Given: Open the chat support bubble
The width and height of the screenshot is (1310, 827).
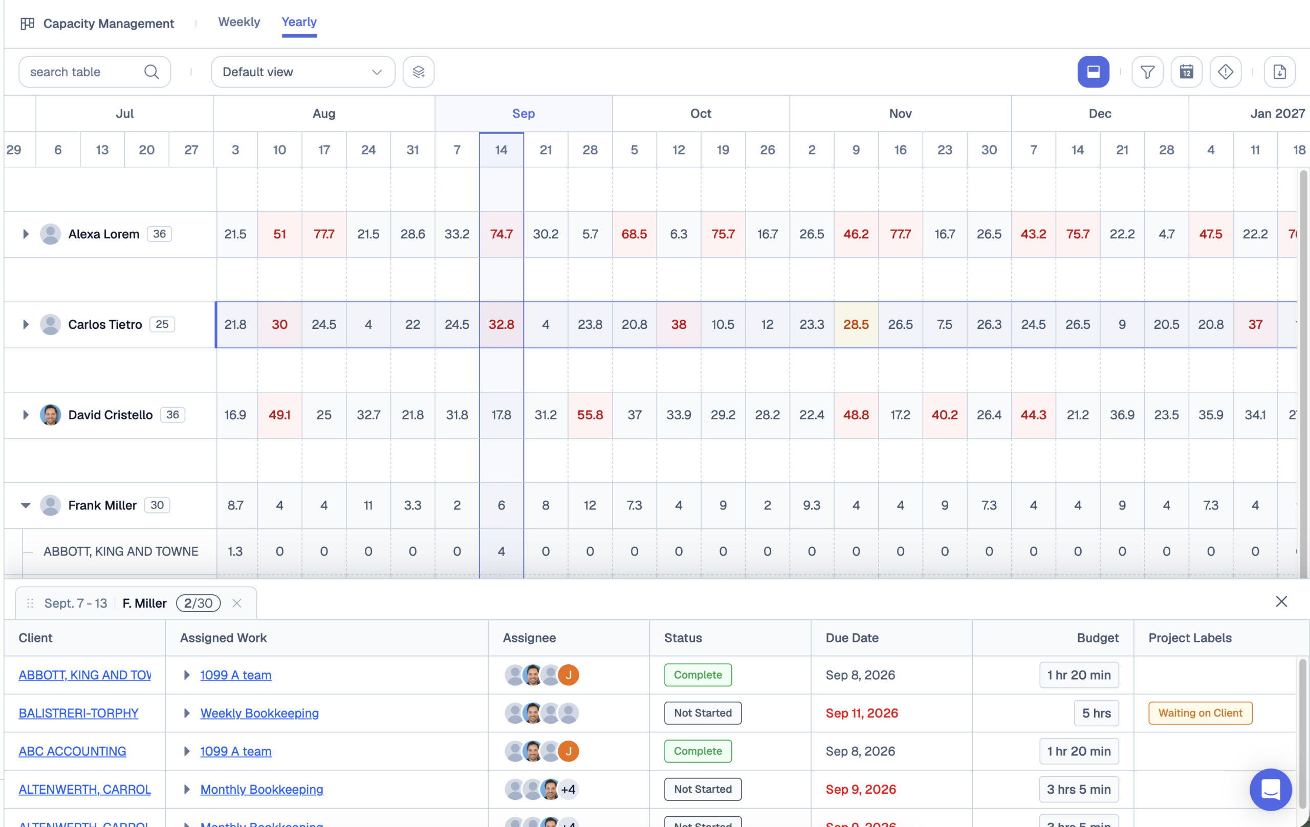Looking at the screenshot, I should point(1270,790).
